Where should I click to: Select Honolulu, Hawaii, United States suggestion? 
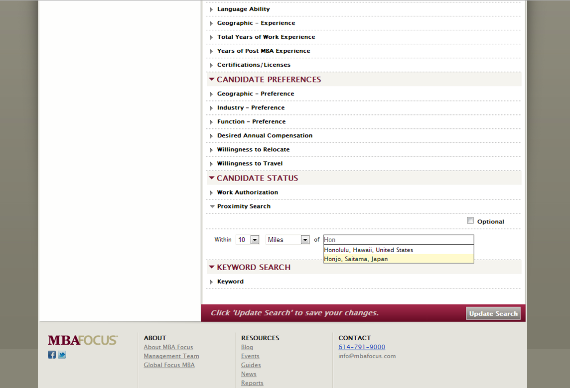399,250
